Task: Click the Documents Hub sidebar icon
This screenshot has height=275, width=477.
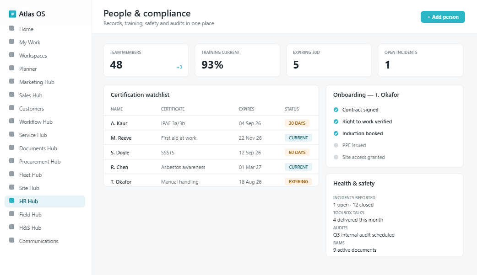Action: (12, 148)
